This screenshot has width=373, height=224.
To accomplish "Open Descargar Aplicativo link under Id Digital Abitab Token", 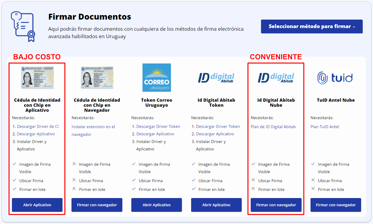I will [215, 134].
